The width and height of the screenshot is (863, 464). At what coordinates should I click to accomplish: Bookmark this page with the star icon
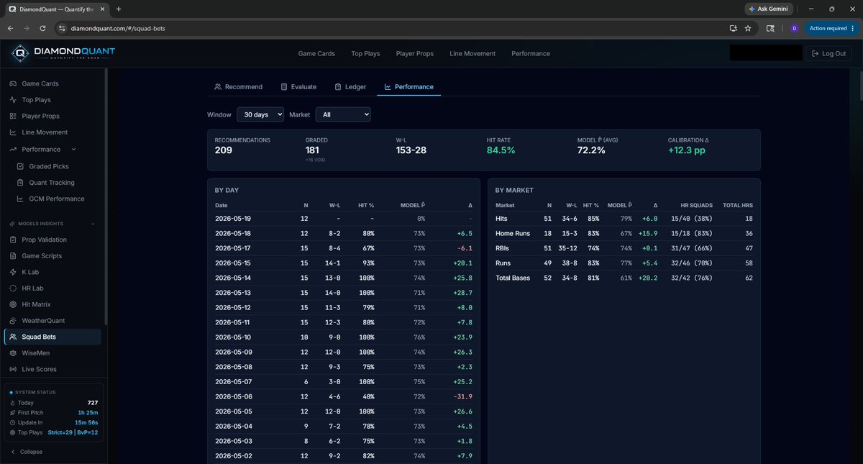point(748,29)
